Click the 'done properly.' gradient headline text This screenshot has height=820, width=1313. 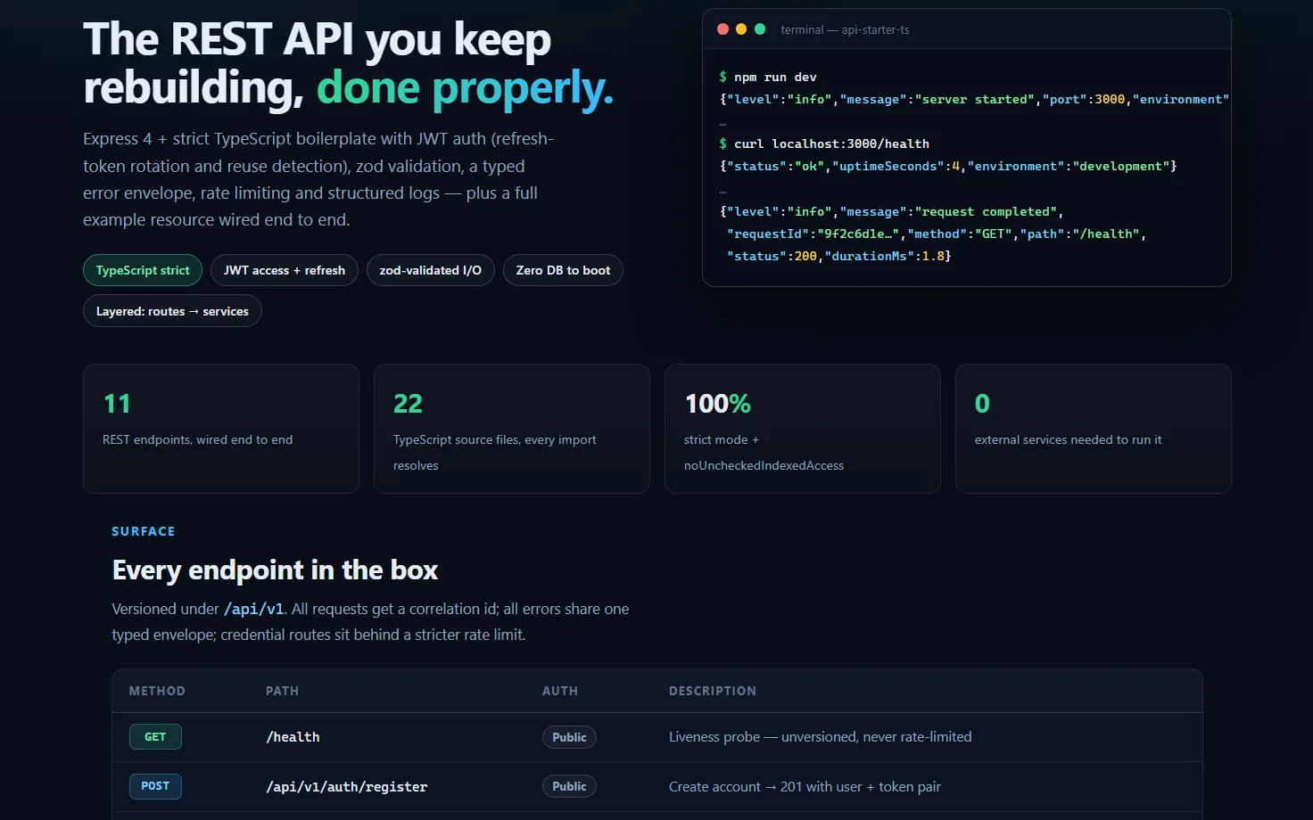point(465,87)
